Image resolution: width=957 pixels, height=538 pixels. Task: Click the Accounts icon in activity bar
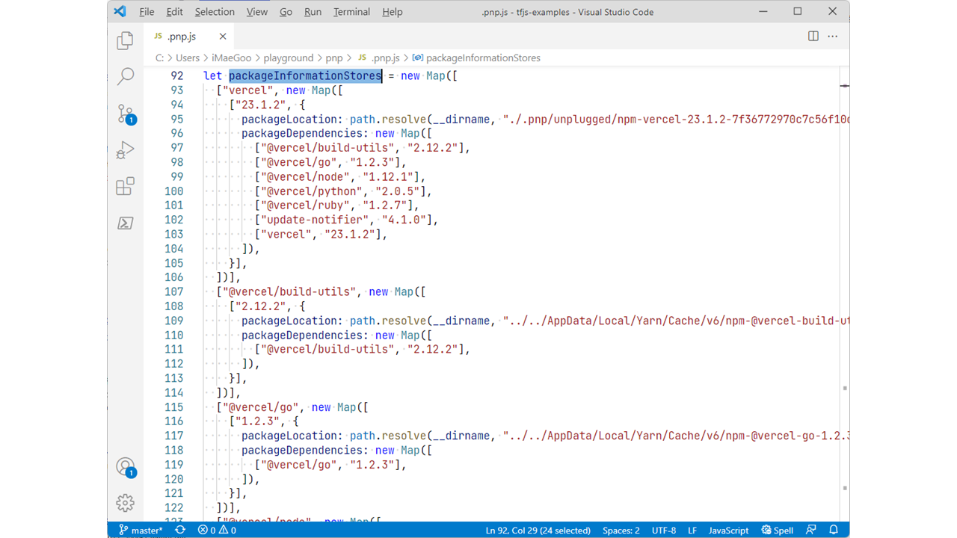126,467
